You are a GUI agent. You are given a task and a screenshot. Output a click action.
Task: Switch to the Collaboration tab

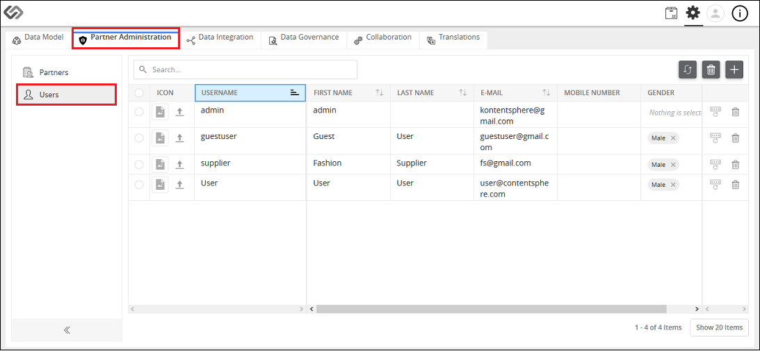383,38
